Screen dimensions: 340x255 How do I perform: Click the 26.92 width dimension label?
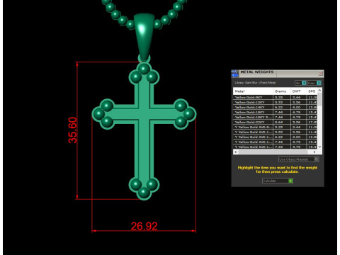tap(144, 226)
